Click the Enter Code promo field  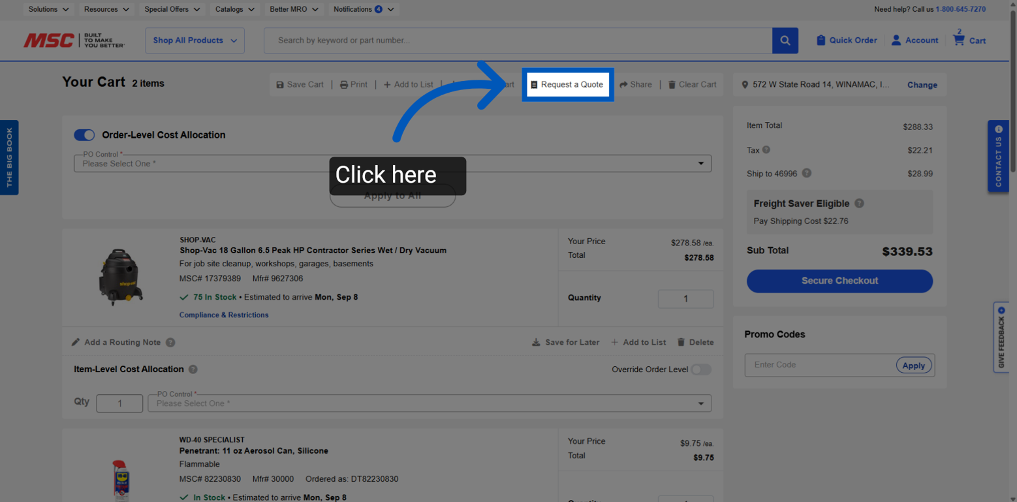821,365
